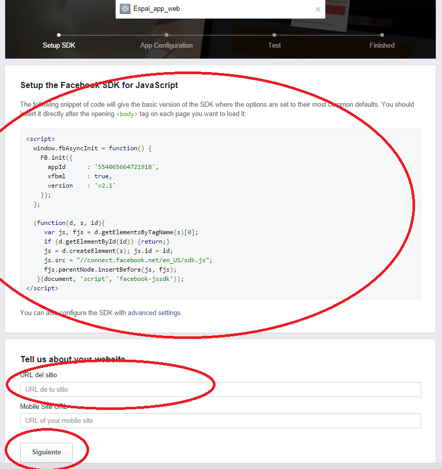Click the atom app icon beside Espai_app_web
This screenshot has height=469, width=442.
click(x=125, y=9)
